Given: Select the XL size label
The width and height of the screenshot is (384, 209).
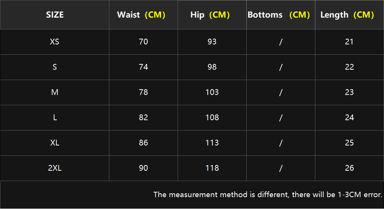Looking at the screenshot, I should [x=54, y=143].
